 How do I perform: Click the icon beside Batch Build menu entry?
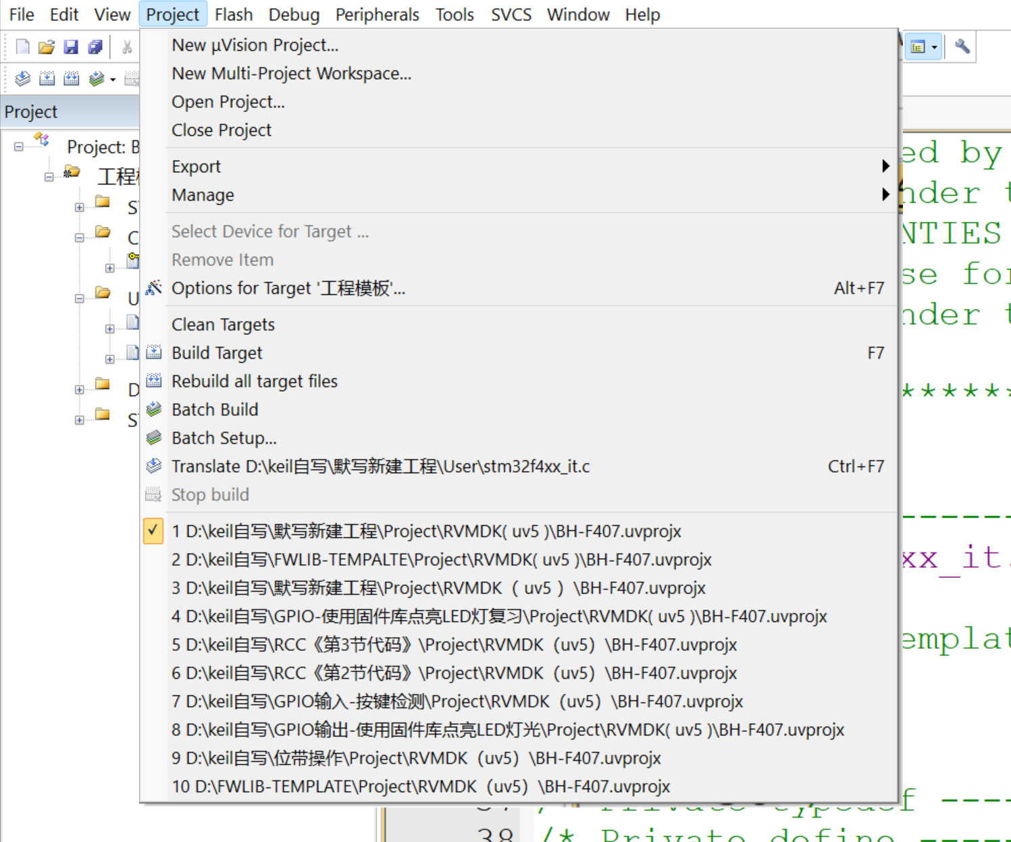click(154, 409)
